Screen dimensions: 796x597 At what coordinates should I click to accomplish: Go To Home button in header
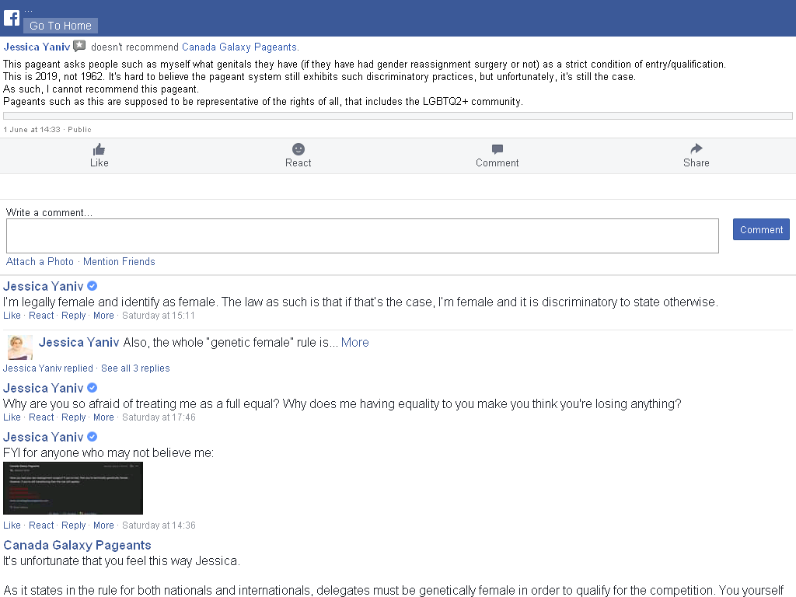[x=61, y=26]
